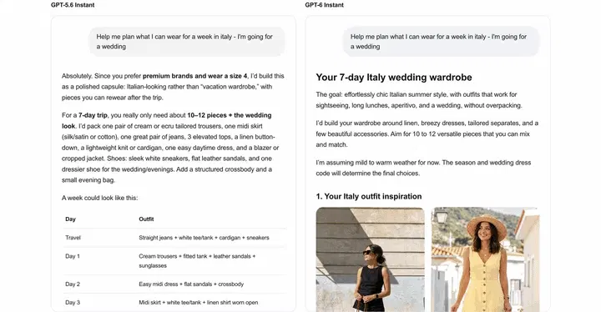
Task: Click outfit cell Midi skirt + white tee/tank
Action: click(x=198, y=303)
